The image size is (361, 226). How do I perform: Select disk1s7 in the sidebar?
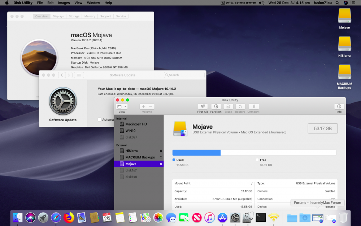coord(139,170)
